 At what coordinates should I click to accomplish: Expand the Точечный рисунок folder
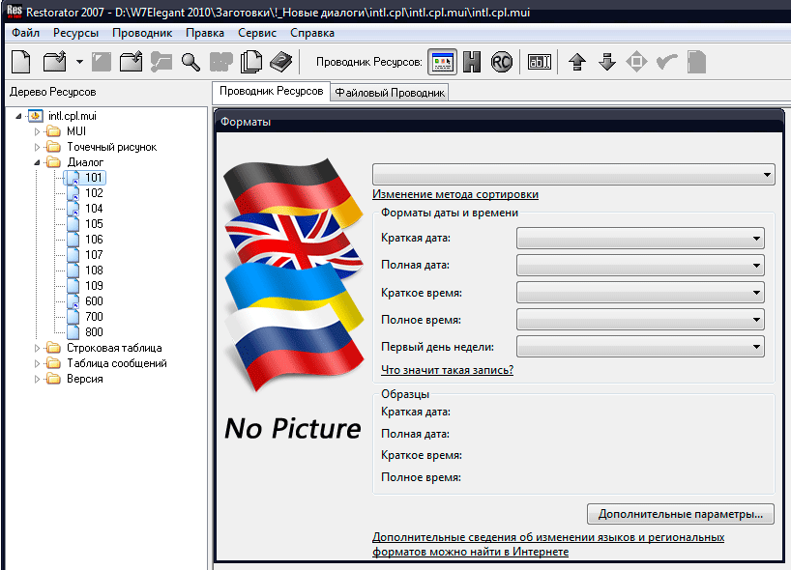37,147
